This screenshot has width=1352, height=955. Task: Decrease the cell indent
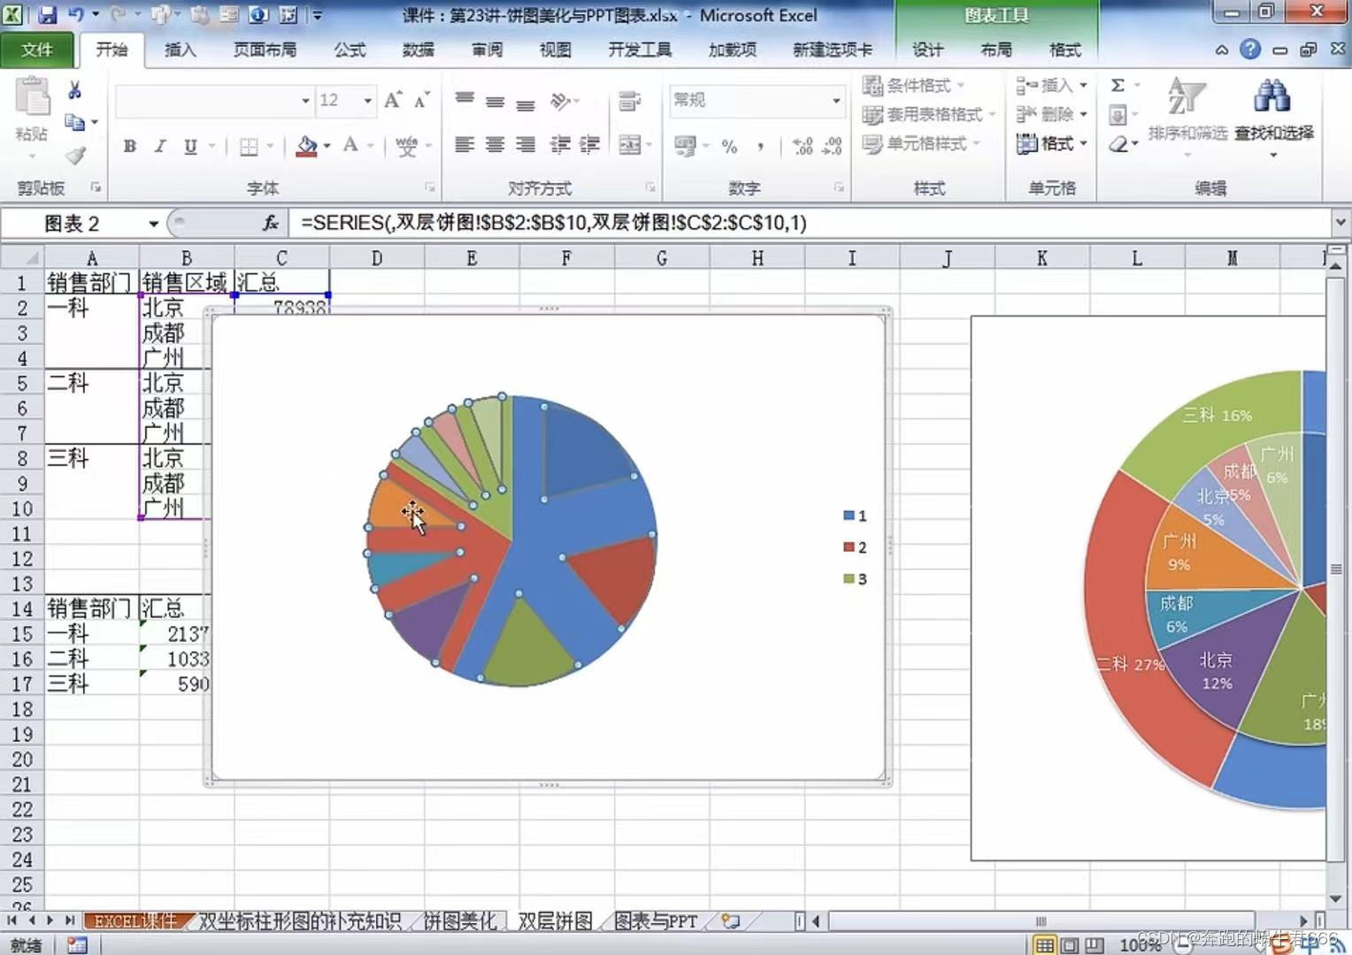tap(560, 144)
